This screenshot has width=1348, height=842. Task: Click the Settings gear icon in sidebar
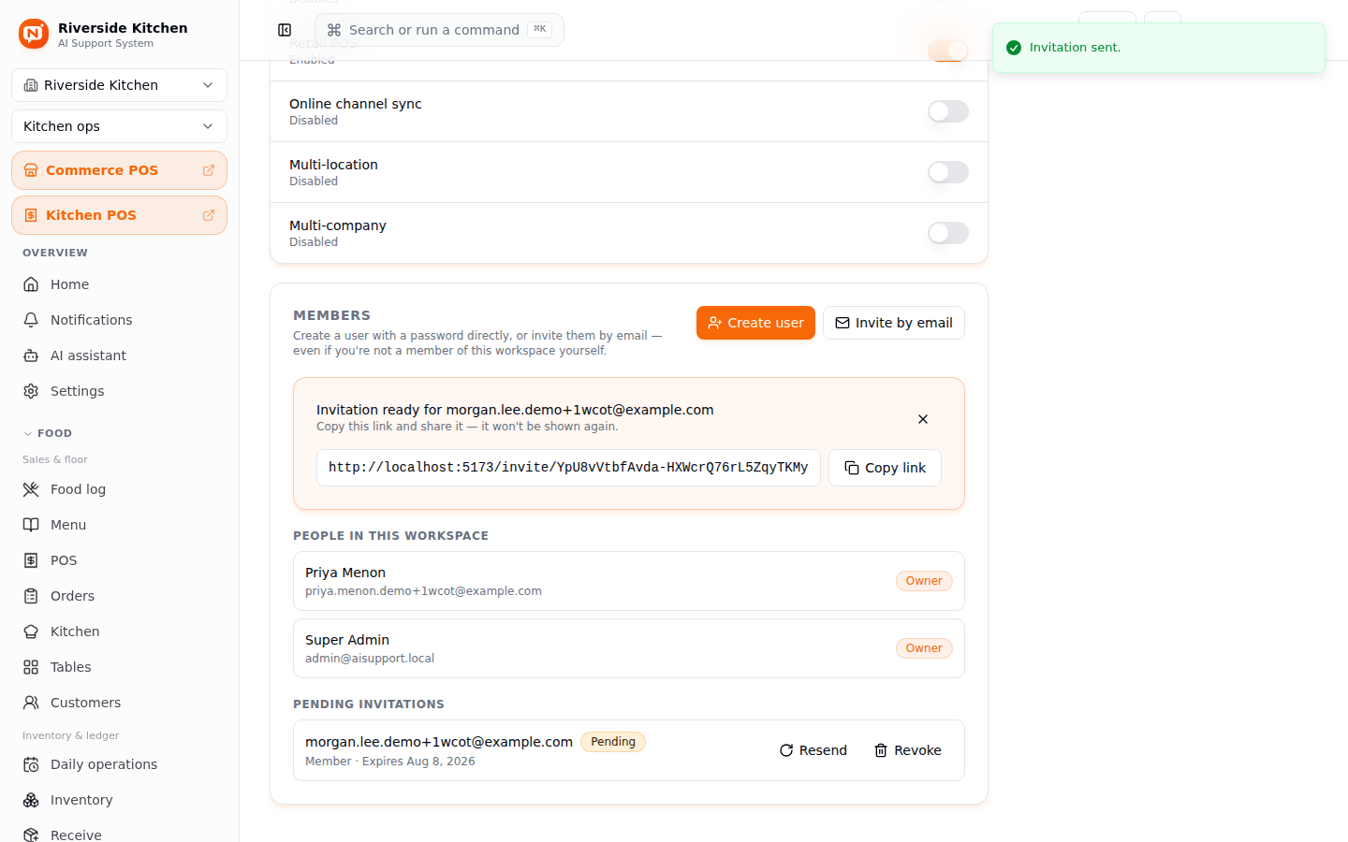[31, 391]
